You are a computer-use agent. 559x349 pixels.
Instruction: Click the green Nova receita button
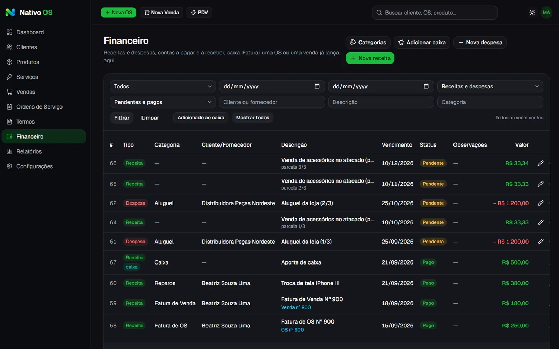pyautogui.click(x=370, y=58)
